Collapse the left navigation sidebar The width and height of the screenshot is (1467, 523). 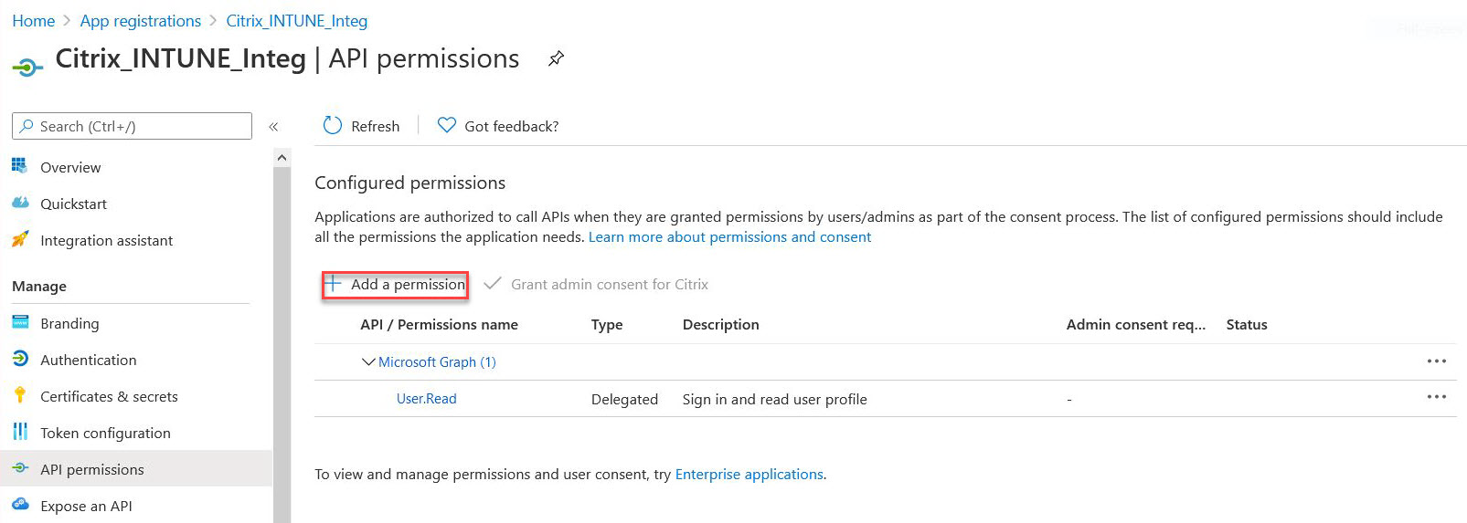point(273,127)
